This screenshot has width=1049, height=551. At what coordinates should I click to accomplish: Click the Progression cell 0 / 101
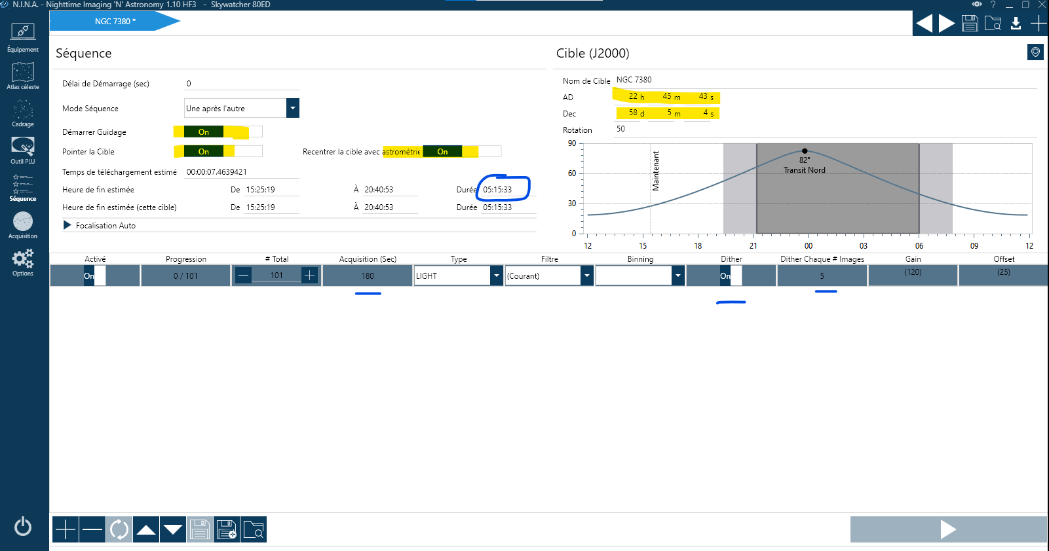(185, 275)
